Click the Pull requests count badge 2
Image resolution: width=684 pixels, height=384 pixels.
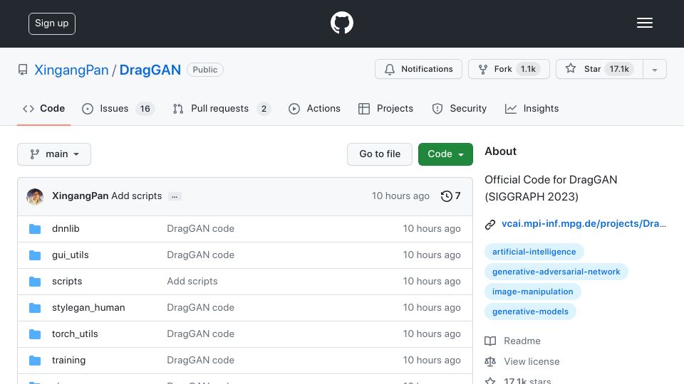264,109
